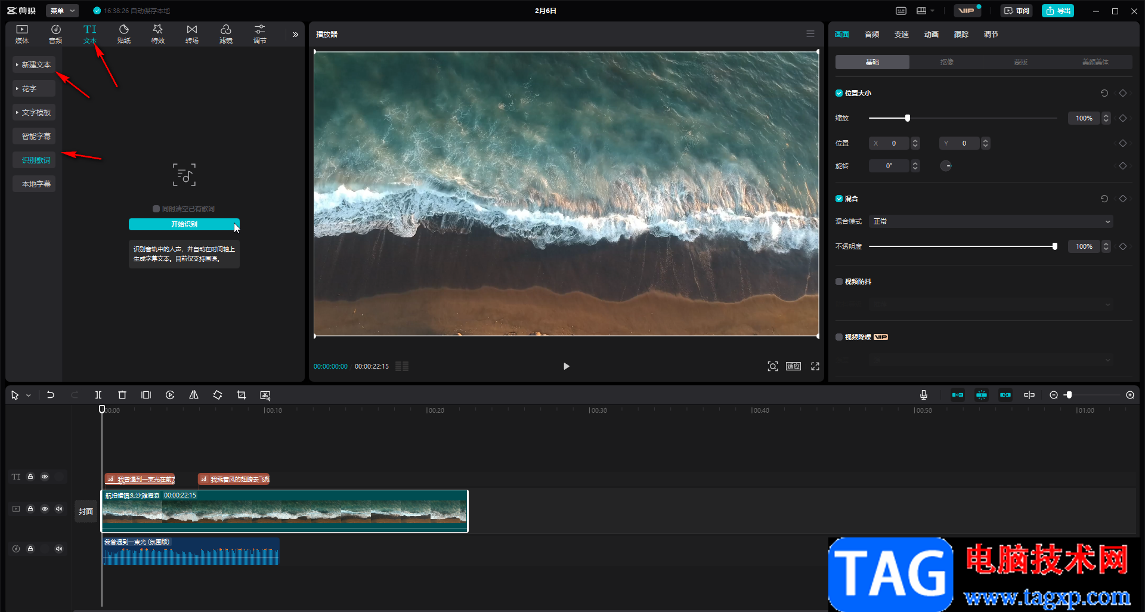This screenshot has width=1145, height=612.
Task: Select the crop tool in timeline toolbar
Action: 242,395
